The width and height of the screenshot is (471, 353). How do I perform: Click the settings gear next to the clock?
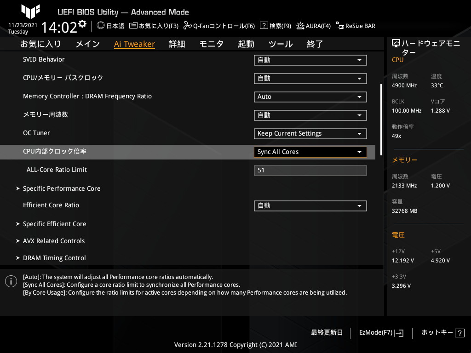coord(82,24)
